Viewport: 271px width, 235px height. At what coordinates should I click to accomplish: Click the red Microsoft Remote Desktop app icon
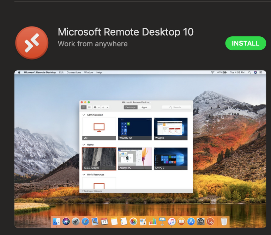pos(32,43)
